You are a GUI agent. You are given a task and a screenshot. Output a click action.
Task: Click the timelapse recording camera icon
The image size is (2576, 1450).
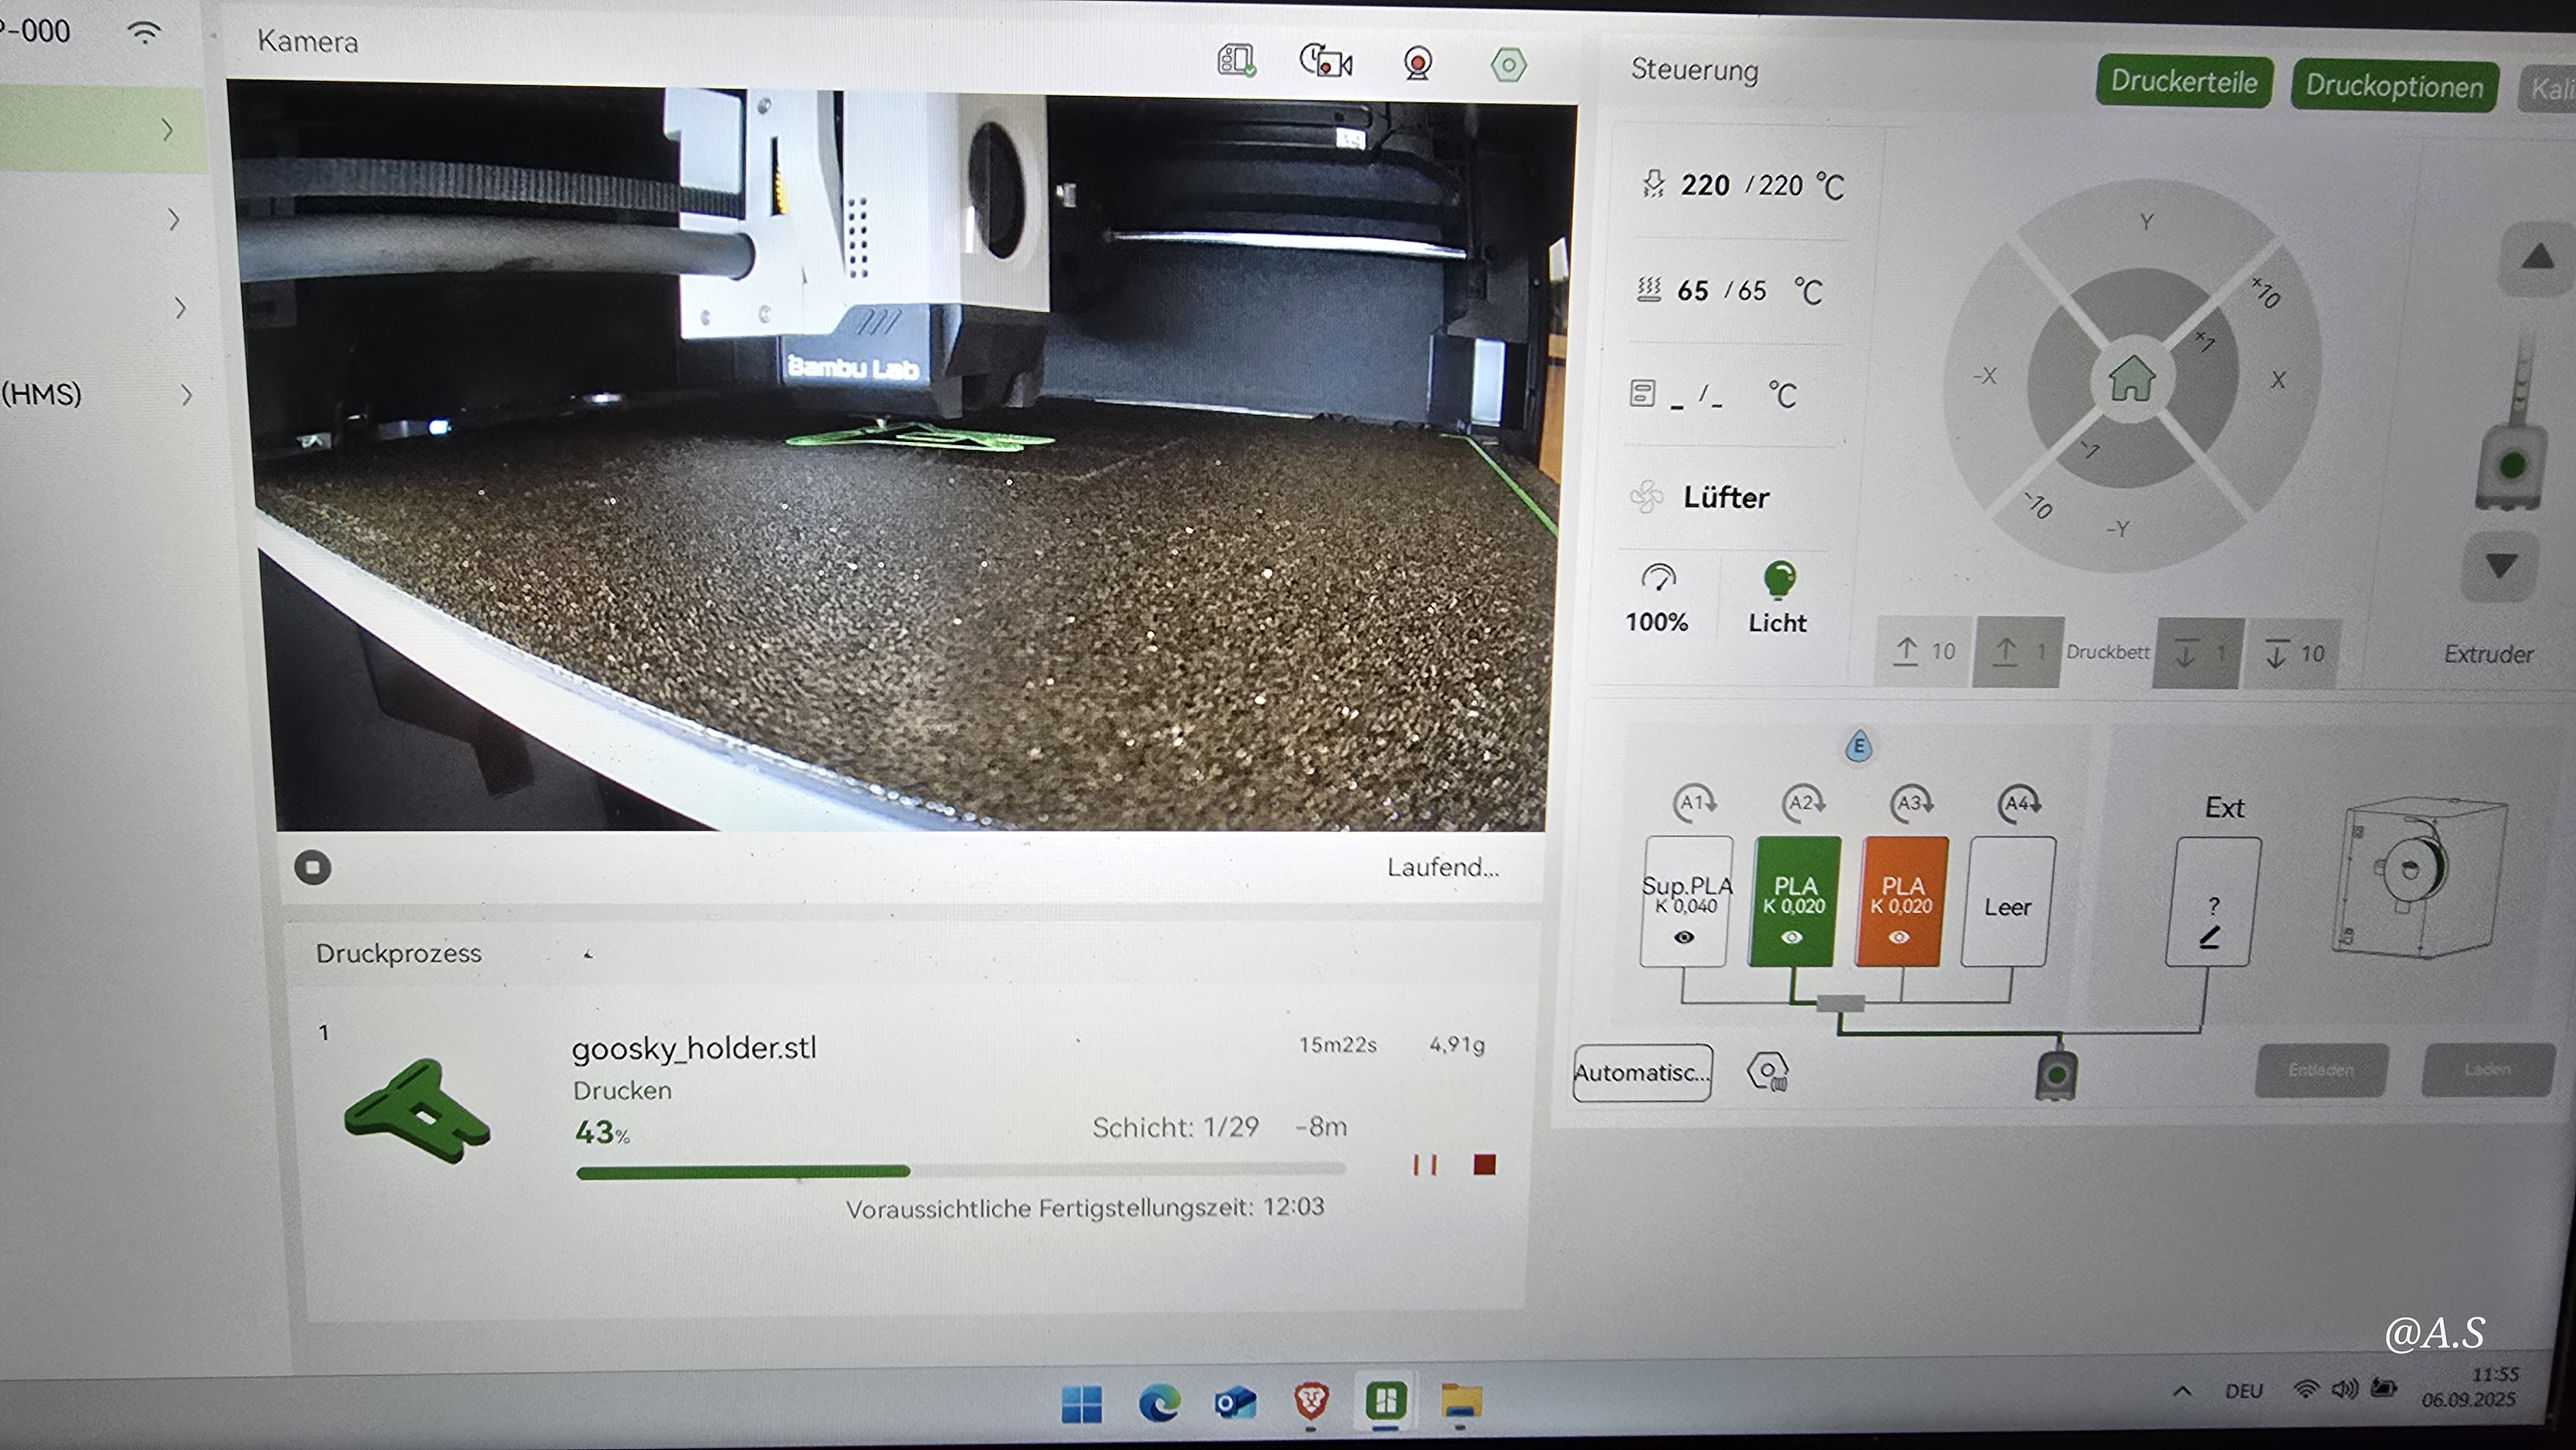coord(1325,62)
